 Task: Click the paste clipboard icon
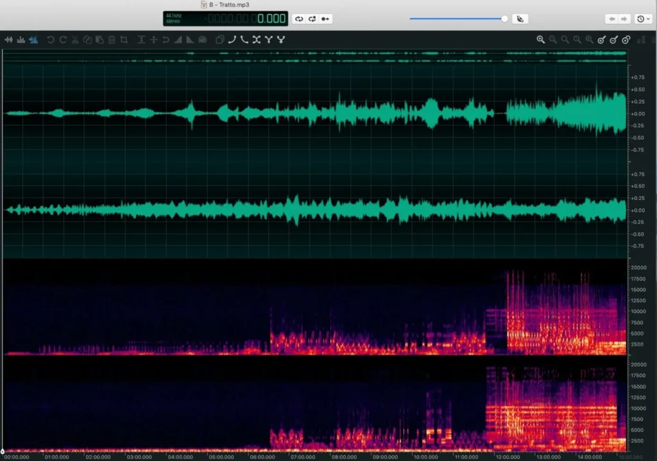click(99, 40)
